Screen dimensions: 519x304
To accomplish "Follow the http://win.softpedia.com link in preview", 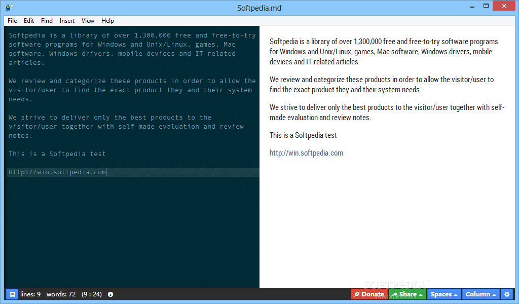I will coord(306,153).
